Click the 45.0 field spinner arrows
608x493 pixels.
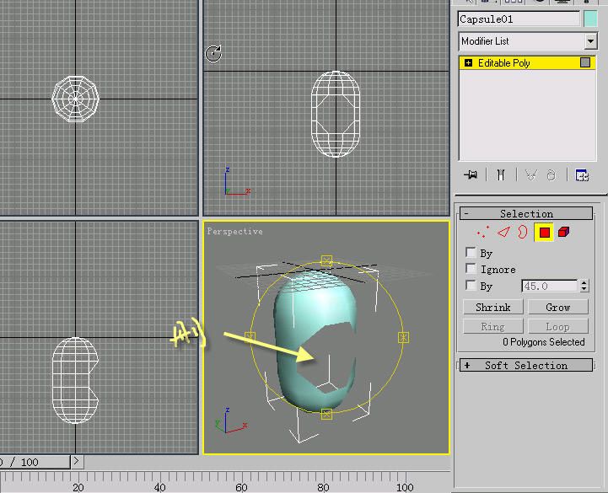584,286
